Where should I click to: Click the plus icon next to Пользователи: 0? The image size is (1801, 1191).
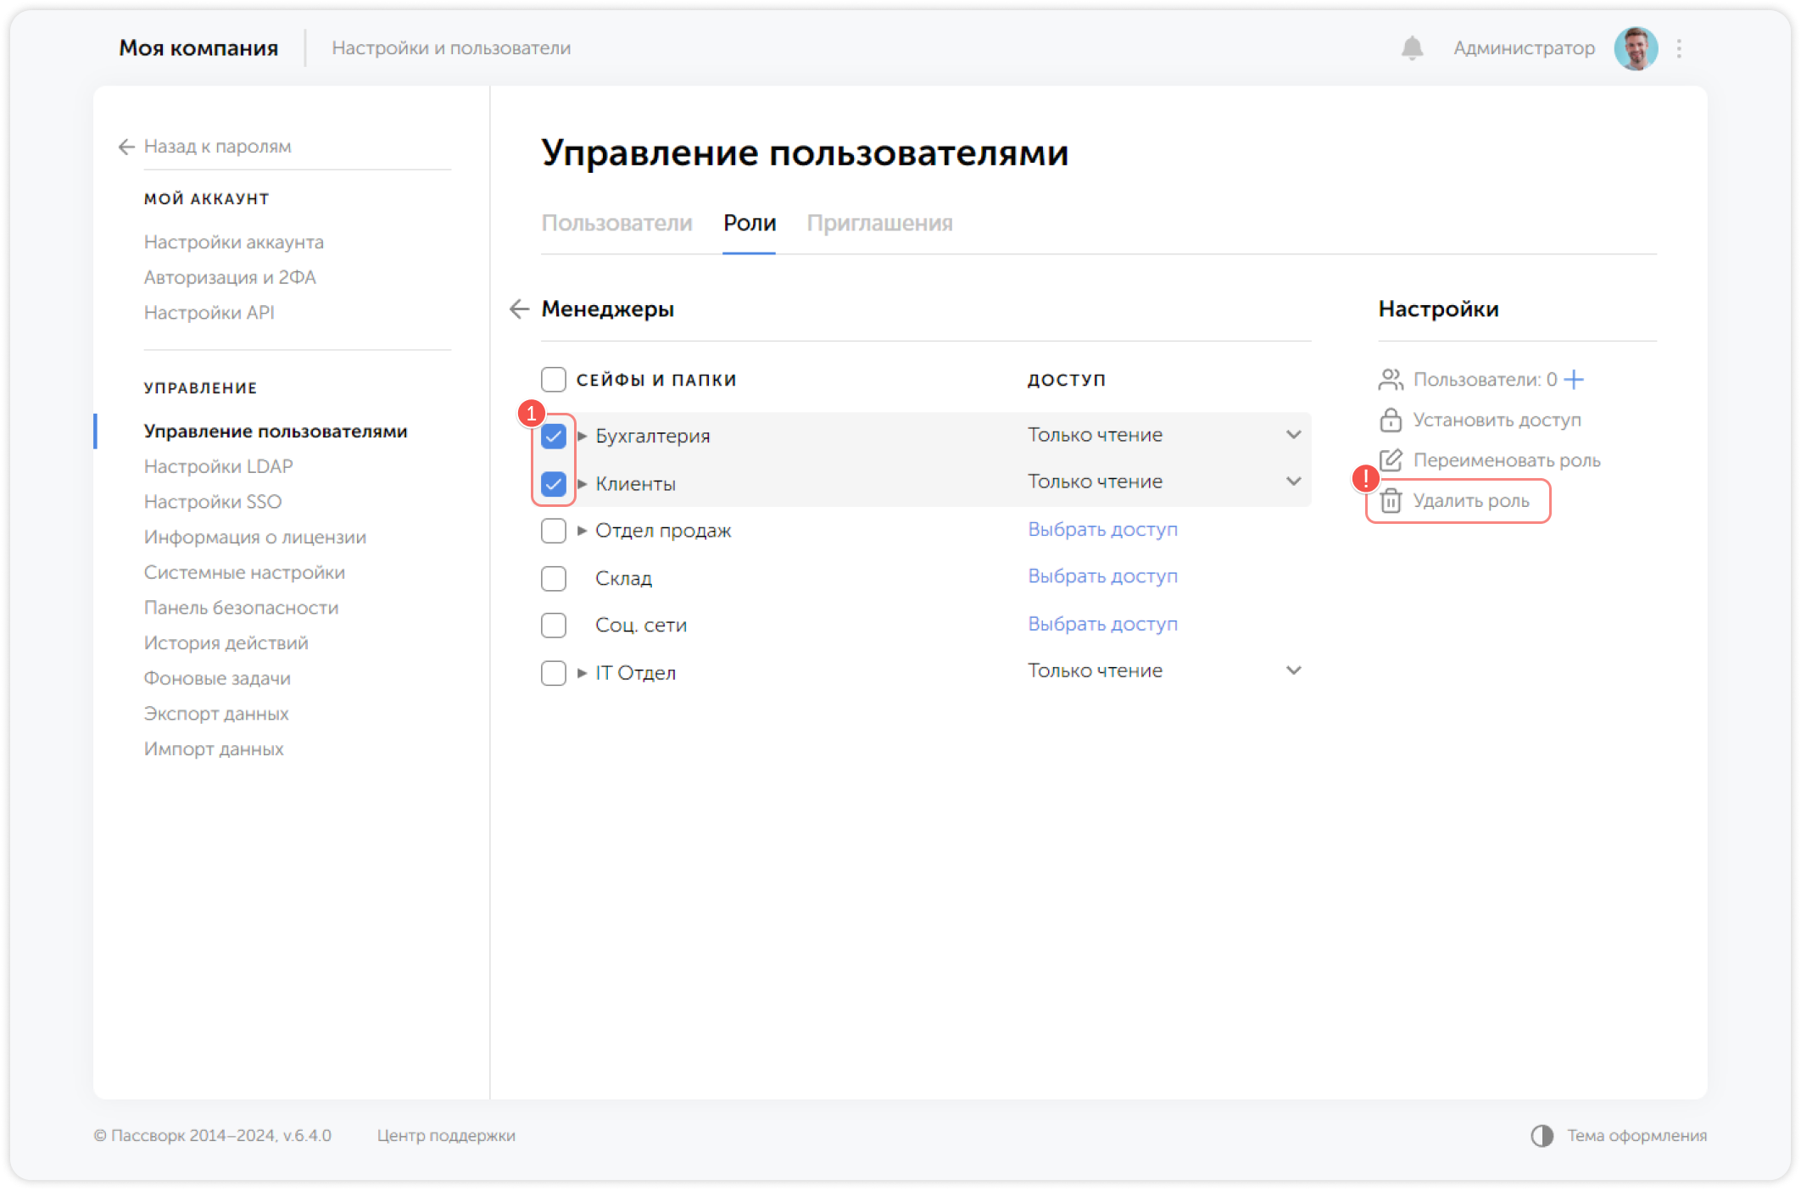coord(1575,380)
